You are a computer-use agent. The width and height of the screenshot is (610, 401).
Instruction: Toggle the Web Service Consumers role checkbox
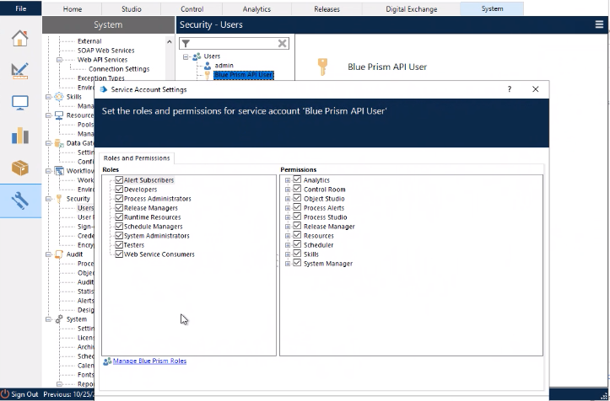tap(119, 254)
